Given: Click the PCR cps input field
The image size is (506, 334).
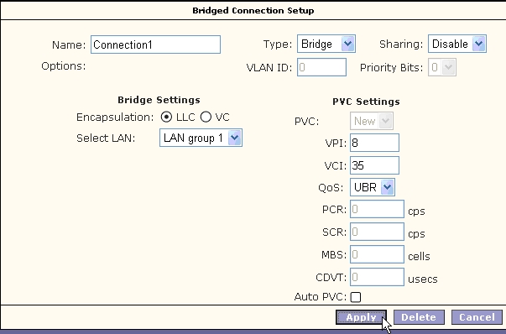Looking at the screenshot, I should point(377,209).
